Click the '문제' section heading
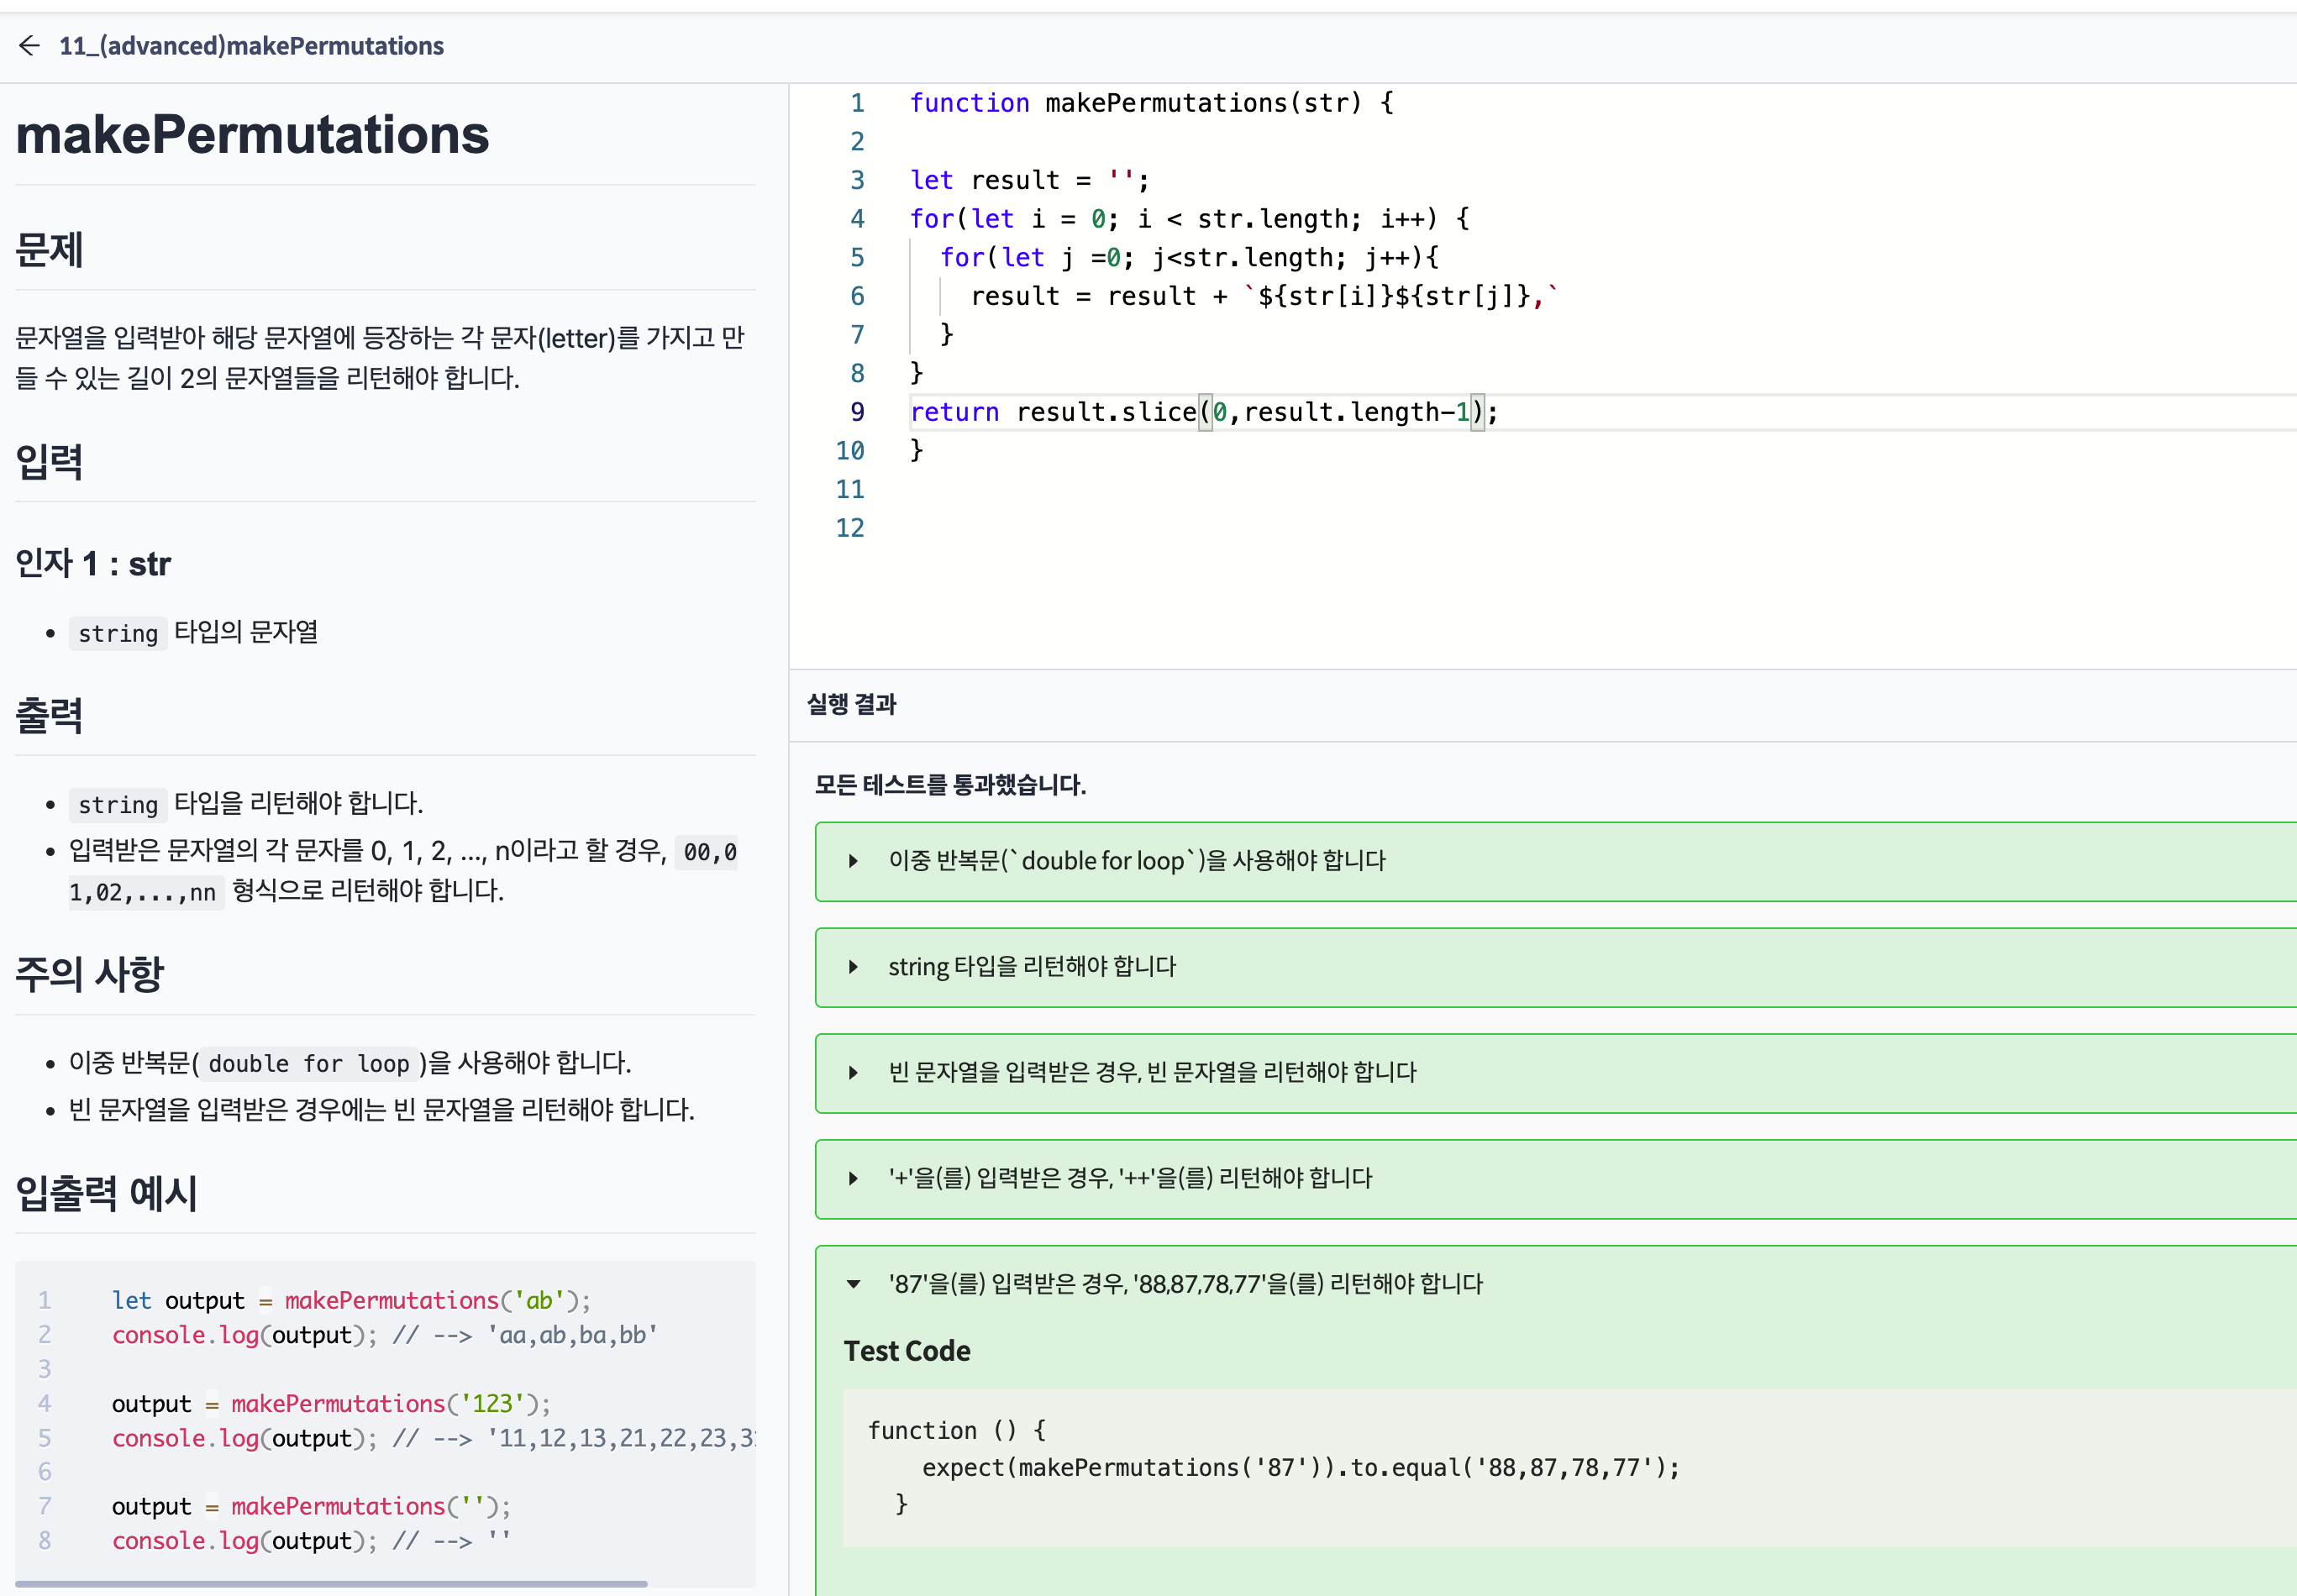2297x1596 pixels. [x=49, y=250]
